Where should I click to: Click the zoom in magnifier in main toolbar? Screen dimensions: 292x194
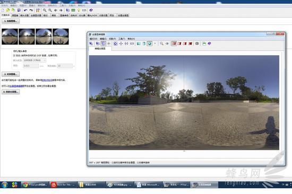coord(45,10)
